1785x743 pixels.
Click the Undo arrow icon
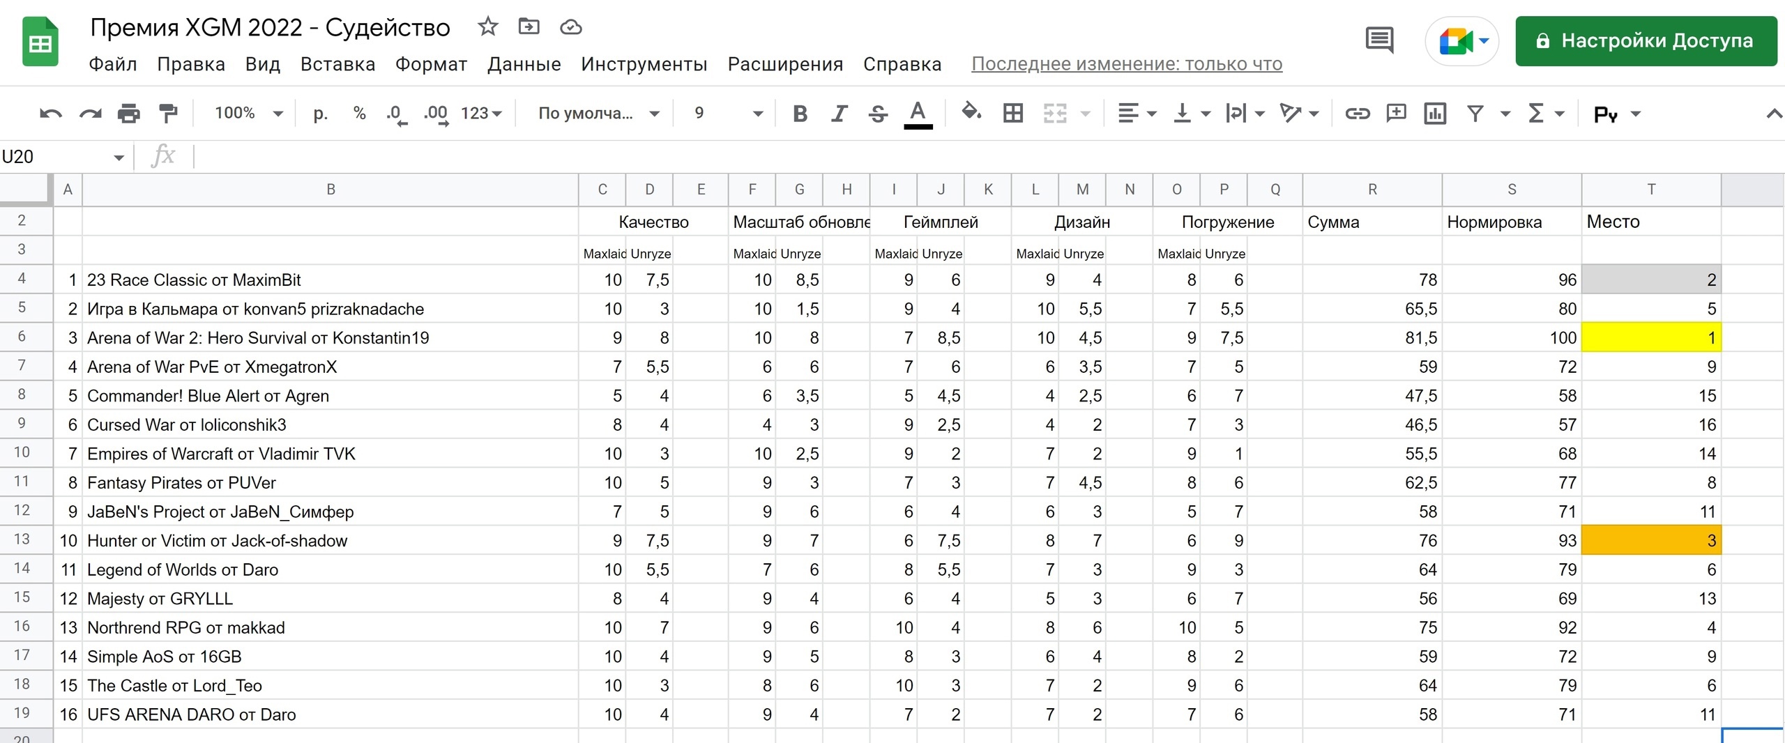51,114
